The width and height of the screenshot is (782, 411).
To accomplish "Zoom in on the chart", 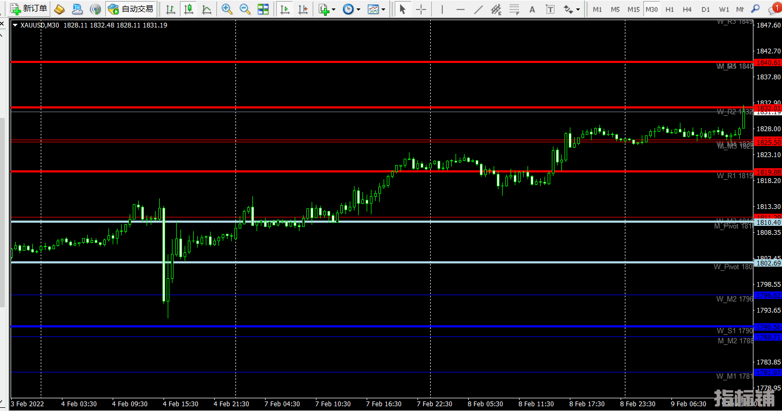I will [227, 9].
